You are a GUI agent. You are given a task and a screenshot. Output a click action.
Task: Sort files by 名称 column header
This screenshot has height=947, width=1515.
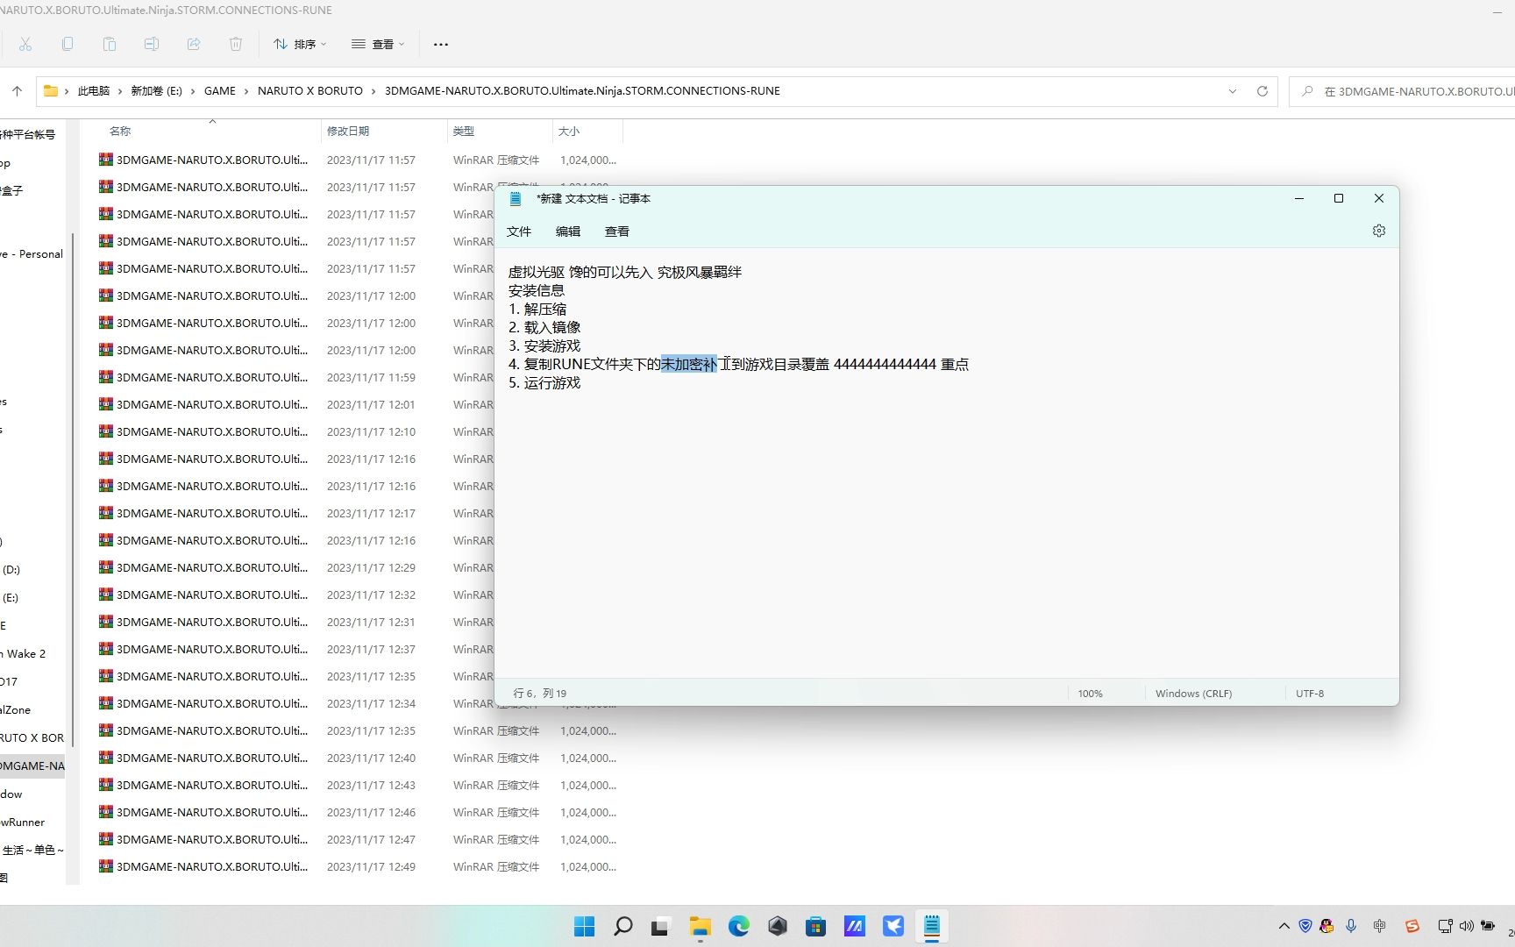click(x=120, y=131)
